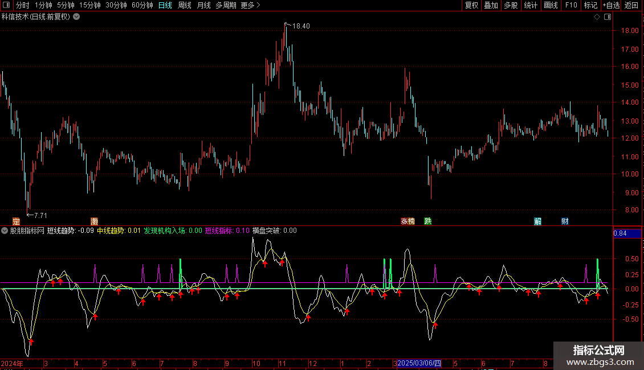Click the 12.00 price axis label

(x=630, y=138)
